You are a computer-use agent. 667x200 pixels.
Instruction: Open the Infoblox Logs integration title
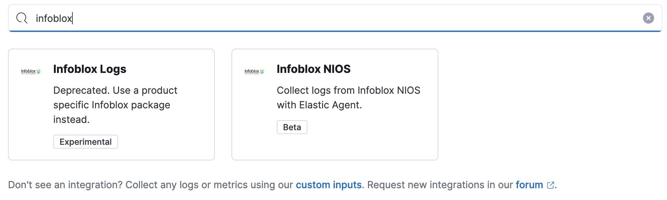click(x=90, y=69)
